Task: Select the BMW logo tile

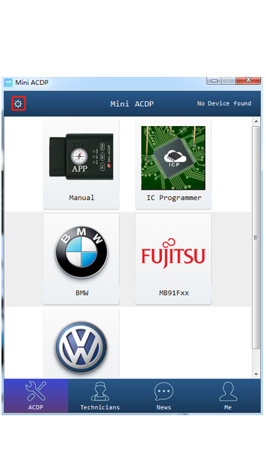Action: point(81,259)
